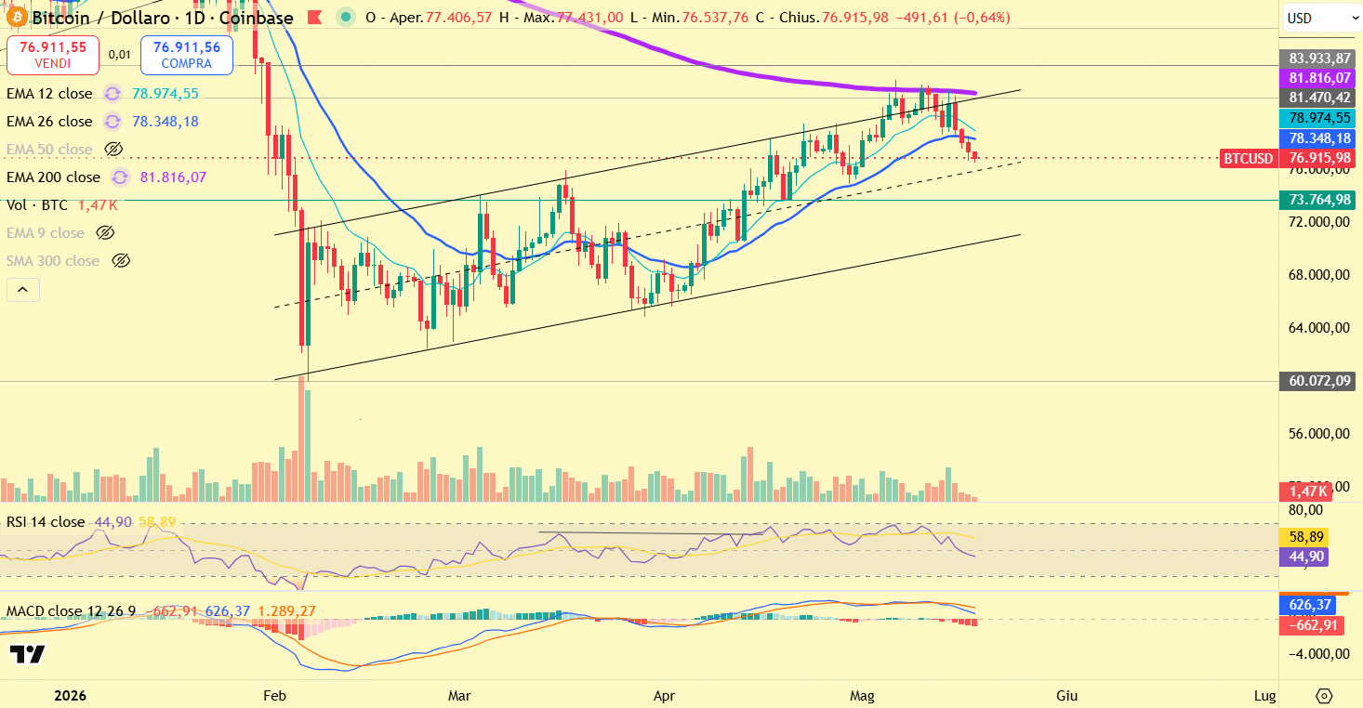Show the hidden EMA 9 indicator
The height and width of the screenshot is (708, 1363).
105,233
